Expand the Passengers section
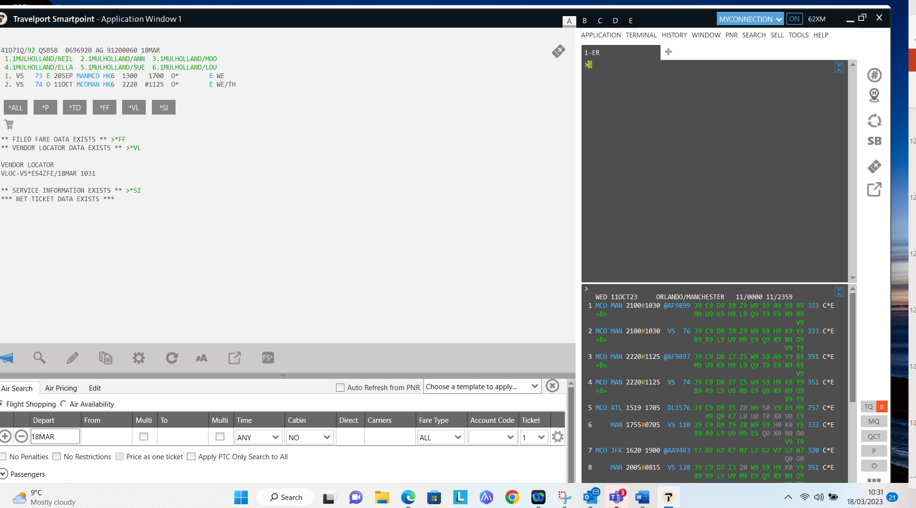This screenshot has height=508, width=916. 4,474
